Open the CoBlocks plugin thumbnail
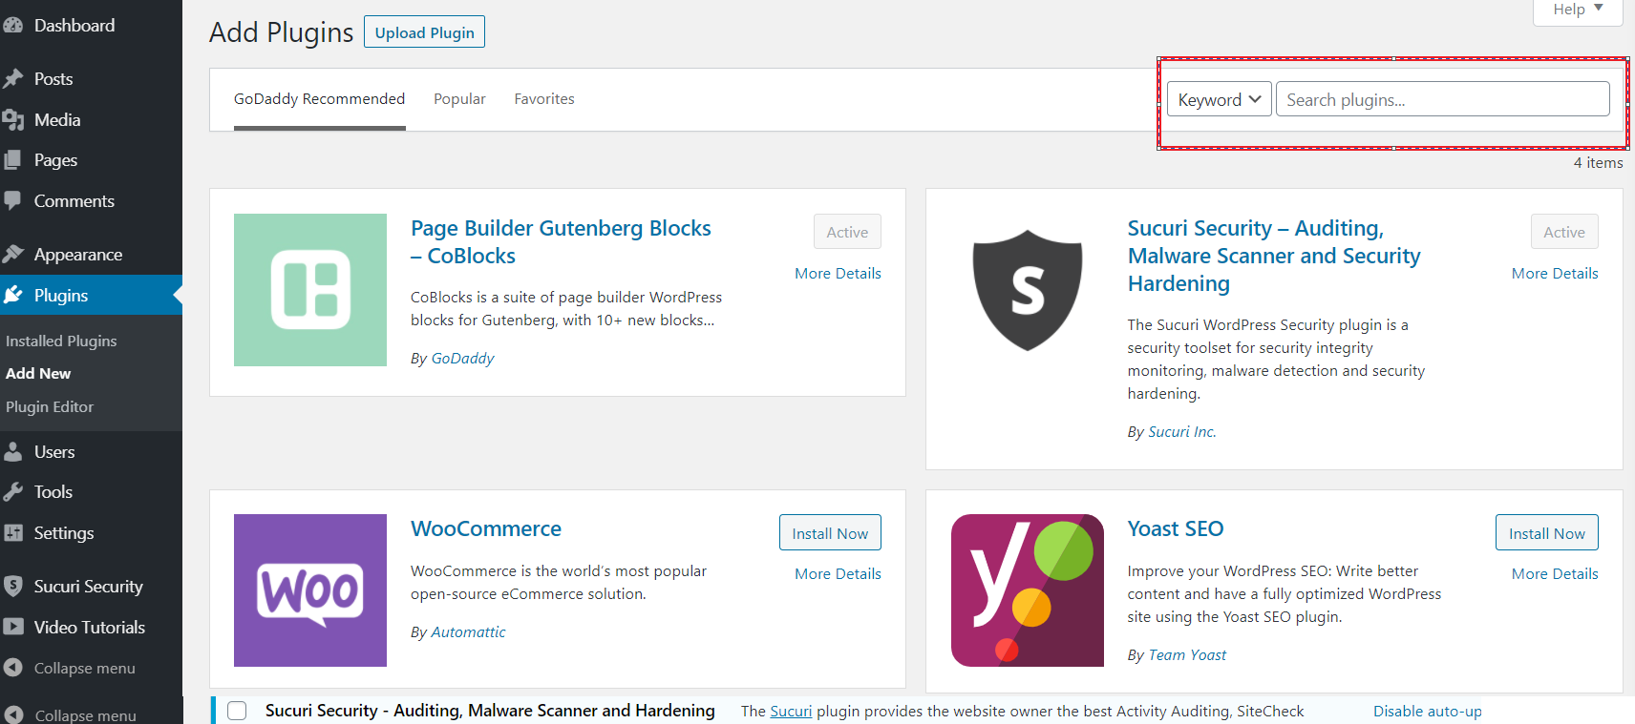 310,290
